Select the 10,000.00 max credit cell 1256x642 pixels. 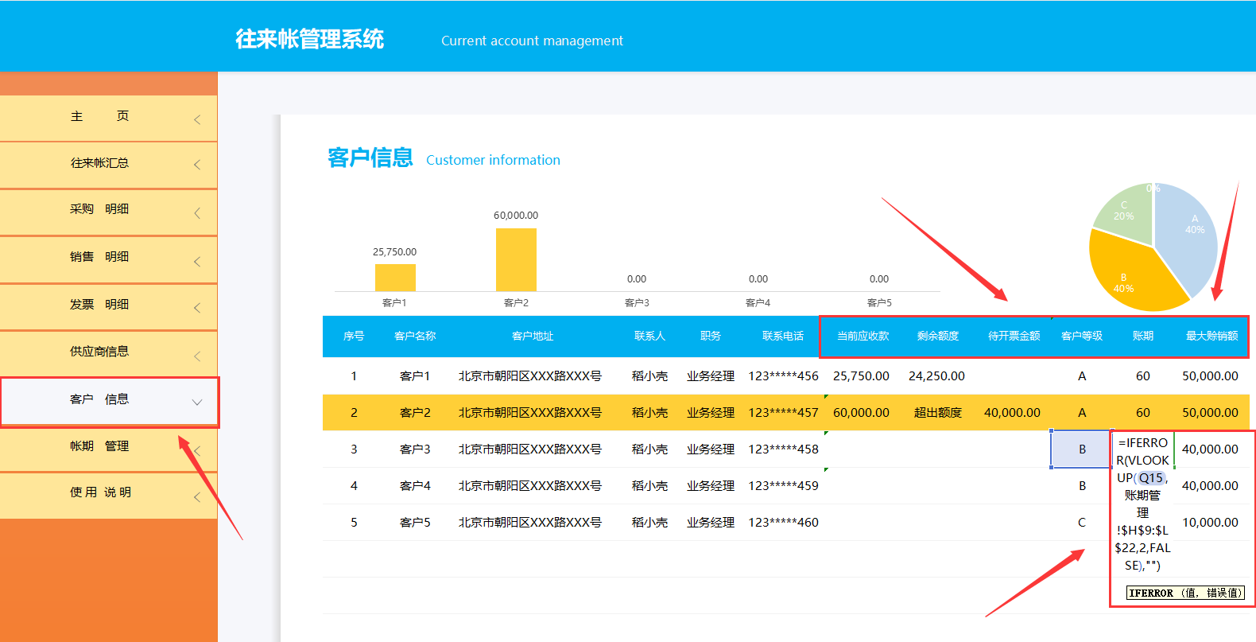point(1210,522)
